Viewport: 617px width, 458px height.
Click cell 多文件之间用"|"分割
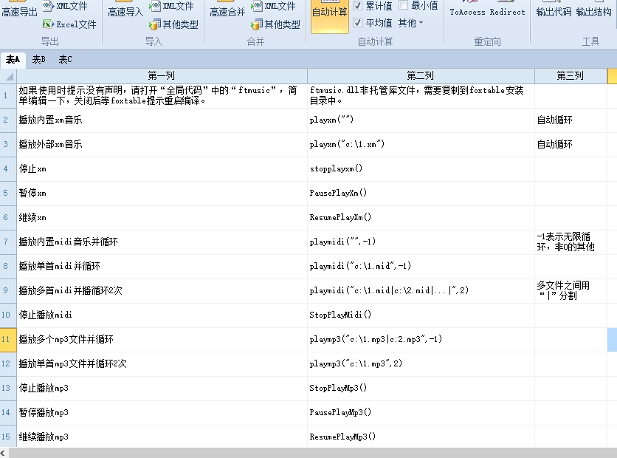(571, 291)
